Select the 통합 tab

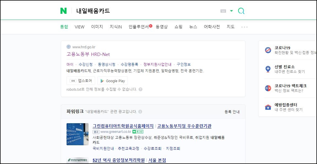click(64, 27)
